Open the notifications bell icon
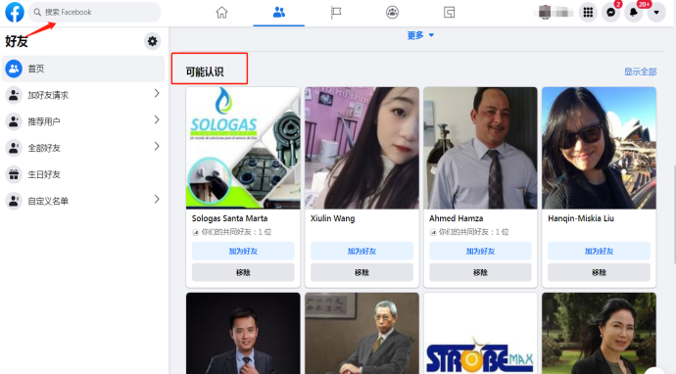 (634, 13)
